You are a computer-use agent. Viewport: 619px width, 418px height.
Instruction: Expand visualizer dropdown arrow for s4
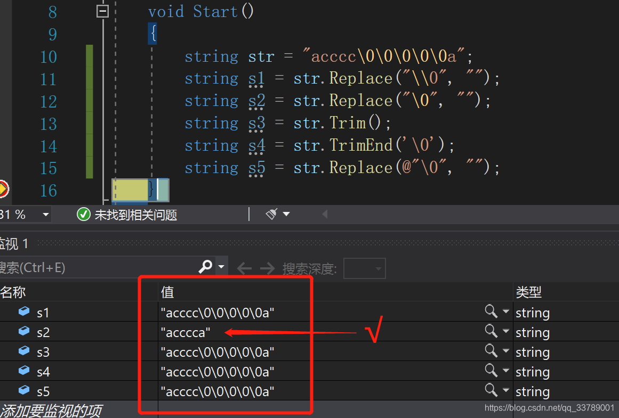505,370
